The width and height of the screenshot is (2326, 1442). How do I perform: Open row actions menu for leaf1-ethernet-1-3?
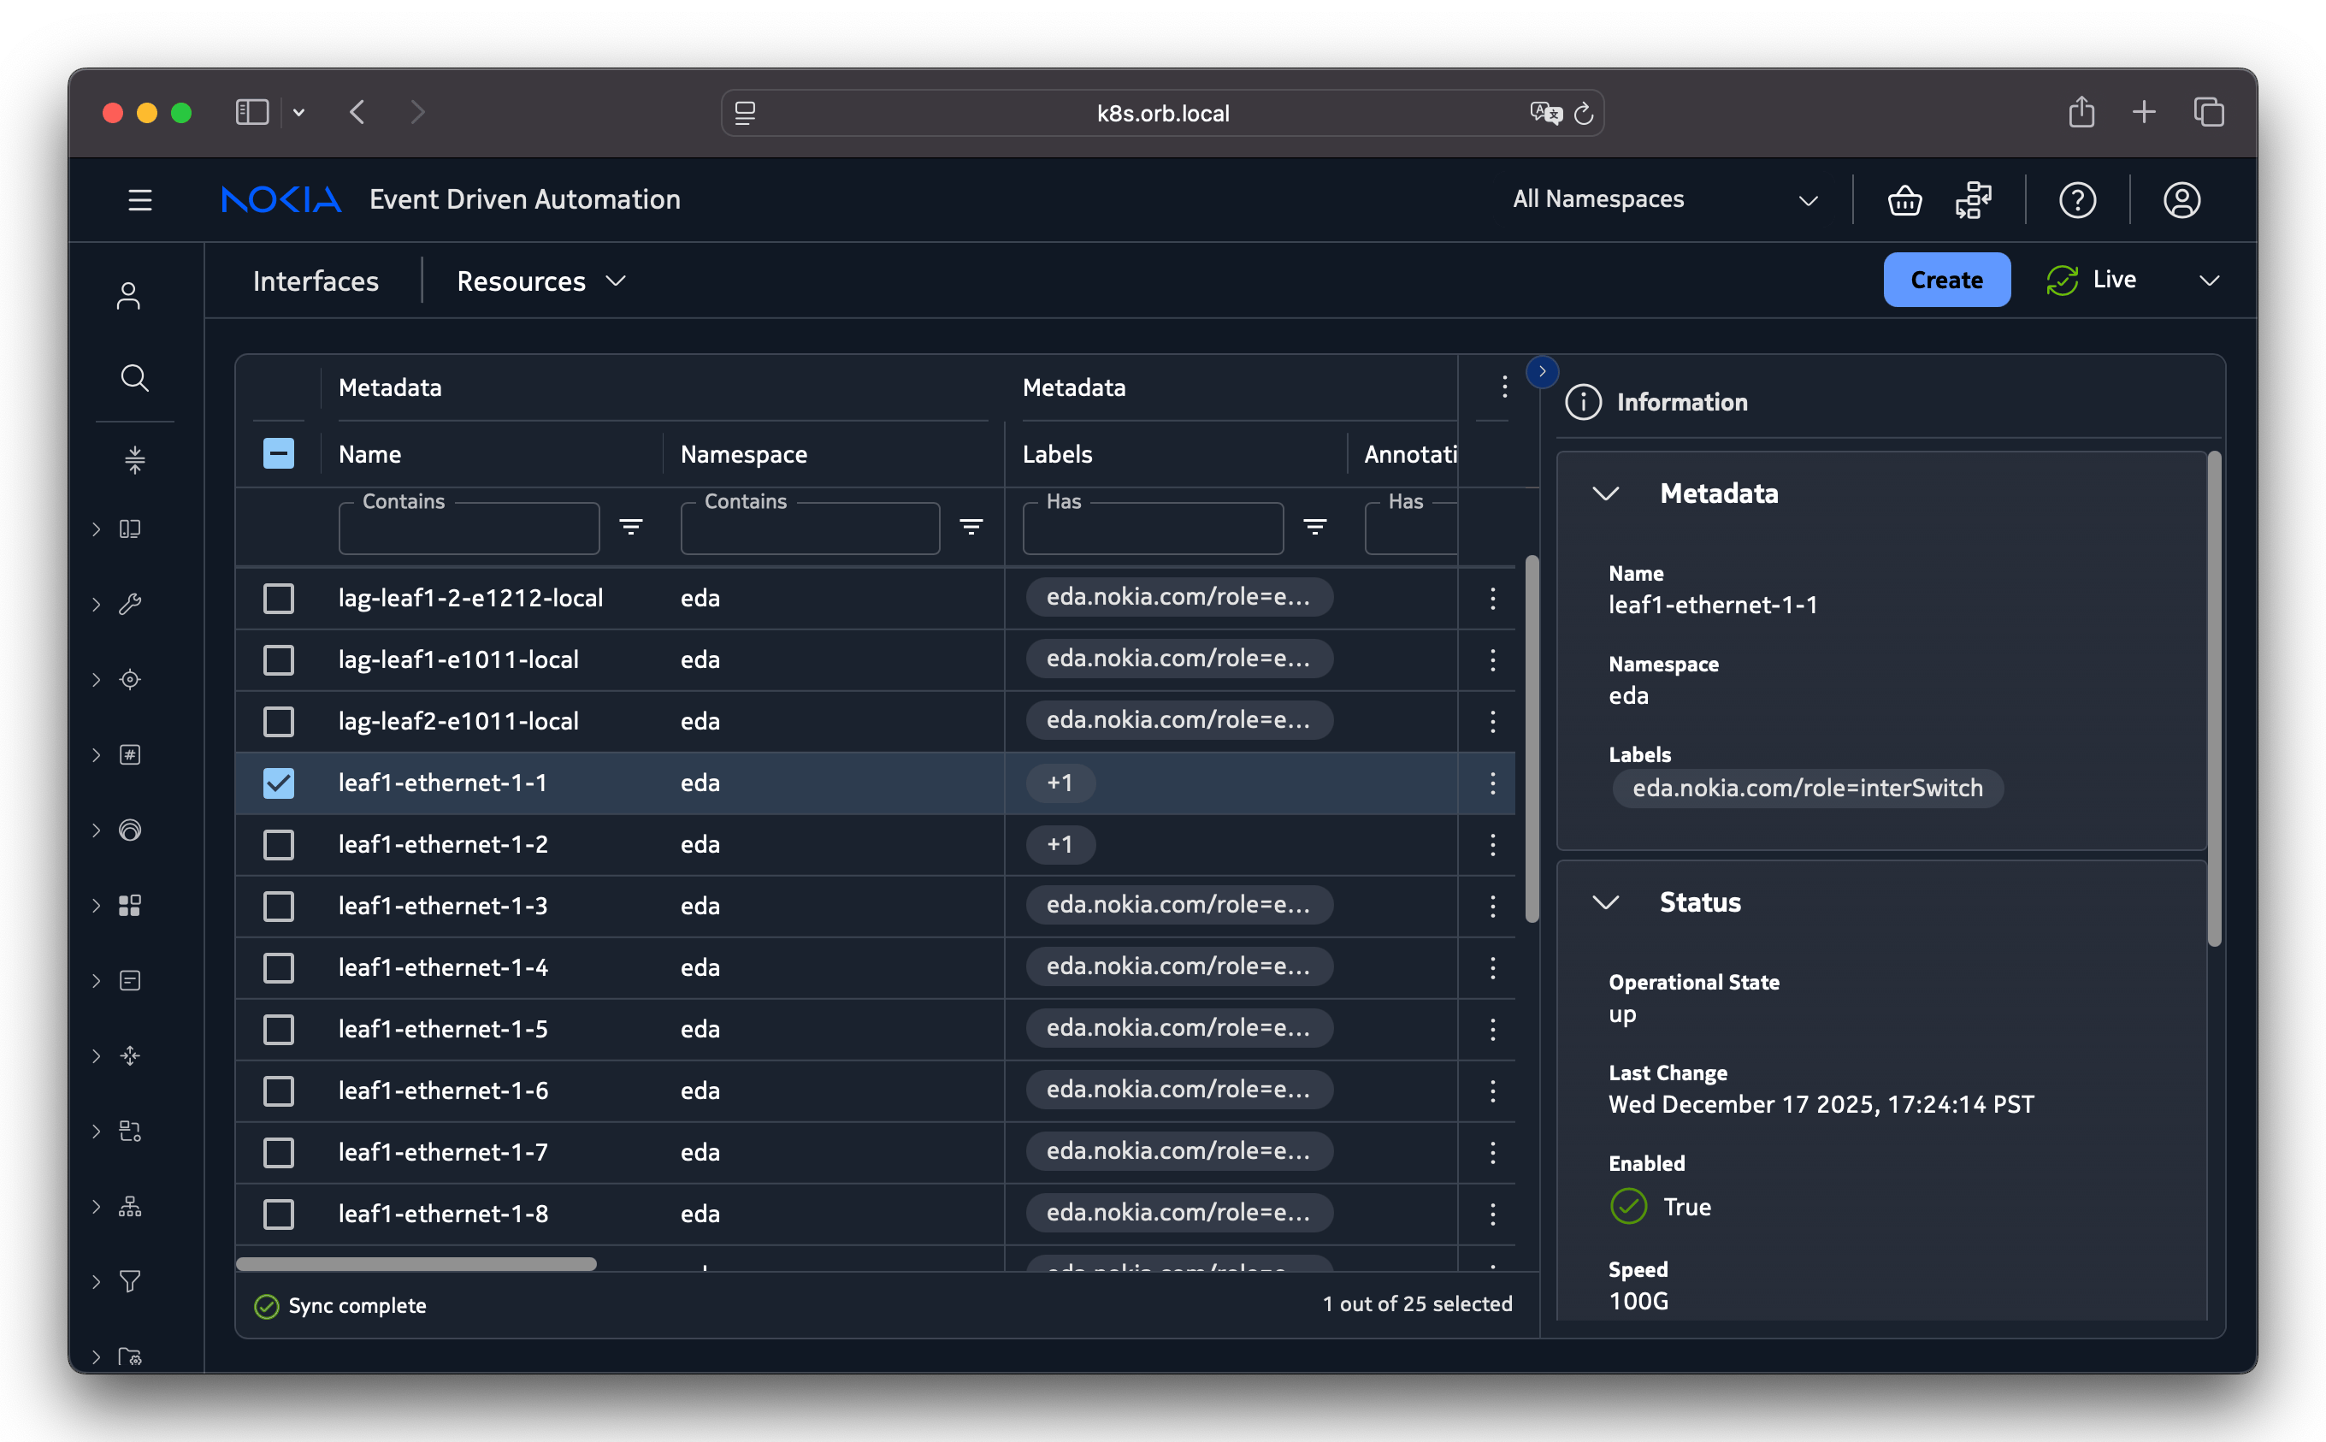tap(1492, 906)
